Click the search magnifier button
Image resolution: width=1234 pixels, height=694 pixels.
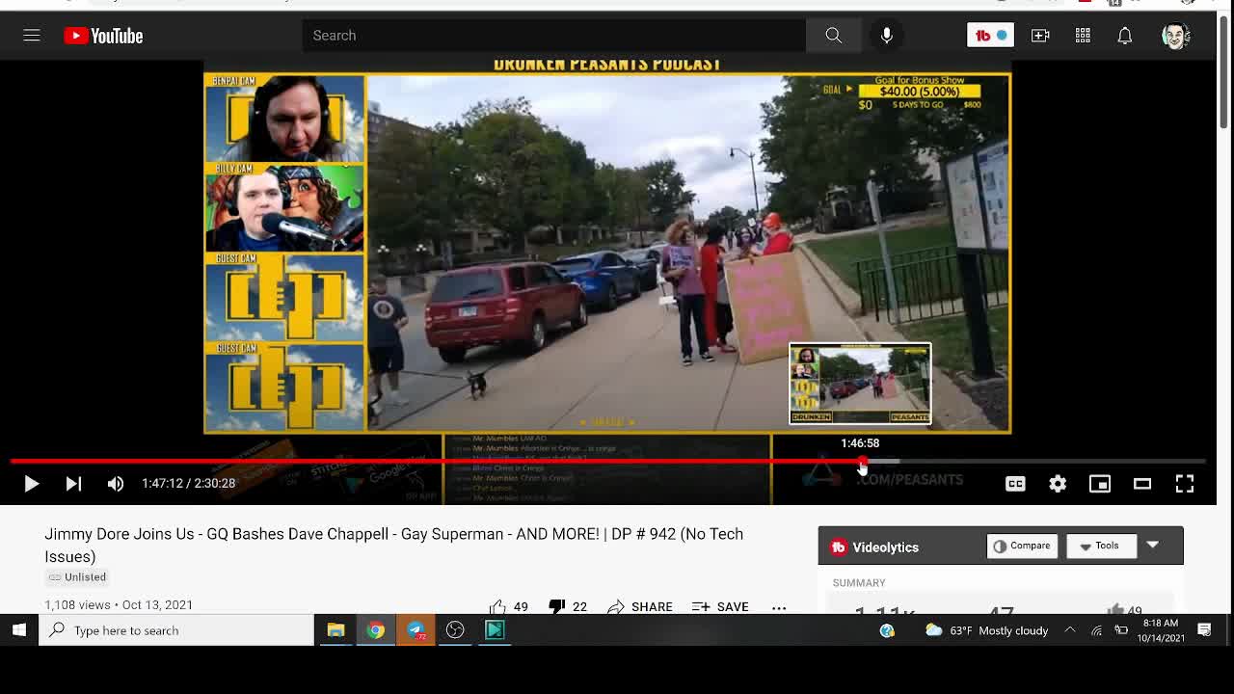point(833,36)
